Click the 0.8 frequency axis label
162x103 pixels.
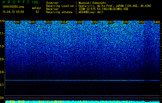click(x=2, y=72)
